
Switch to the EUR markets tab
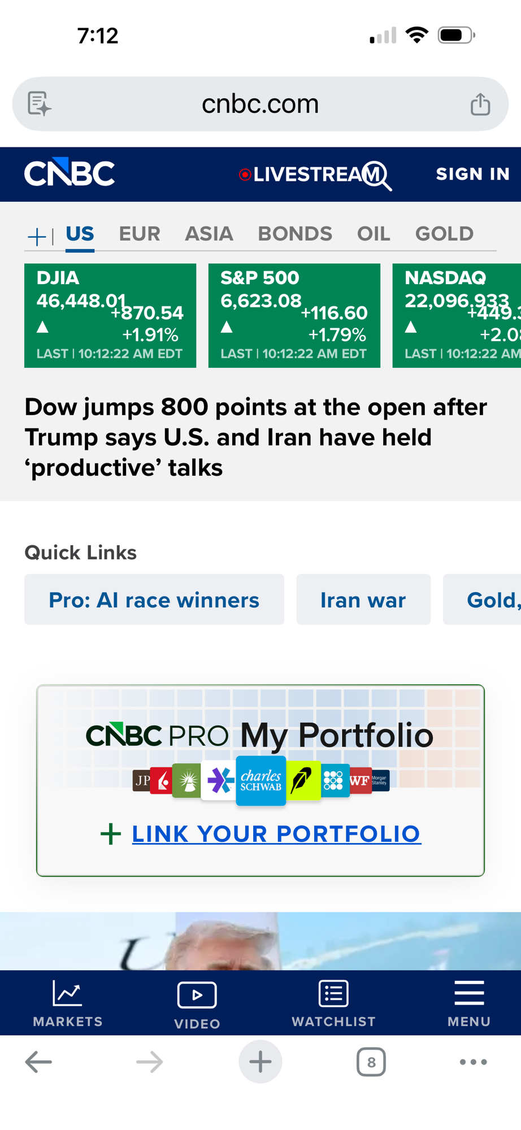point(140,234)
